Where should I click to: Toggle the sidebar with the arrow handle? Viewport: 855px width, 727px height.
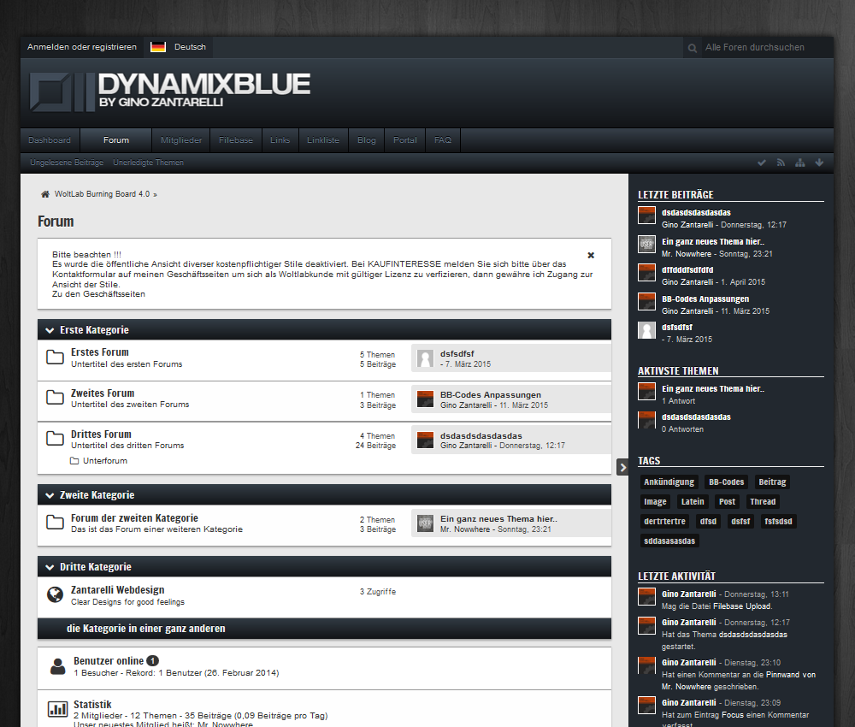click(x=622, y=466)
